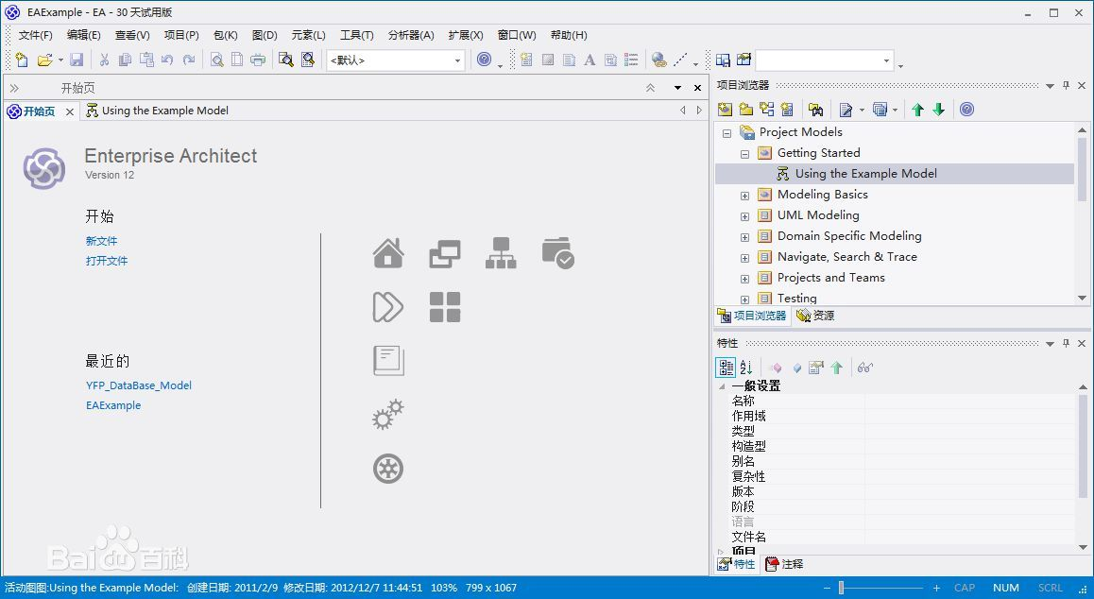This screenshot has width=1094, height=599.
Task: Close the 开始页 tab
Action: [70, 111]
